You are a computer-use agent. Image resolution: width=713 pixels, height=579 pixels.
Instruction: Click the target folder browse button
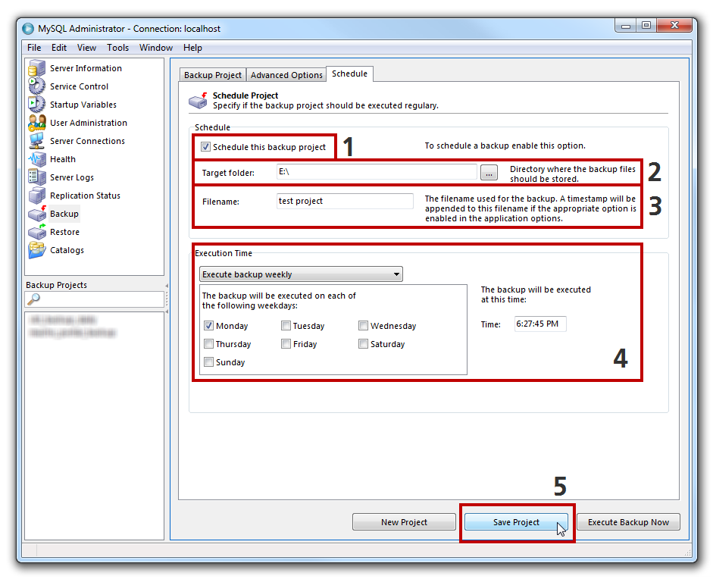click(489, 174)
